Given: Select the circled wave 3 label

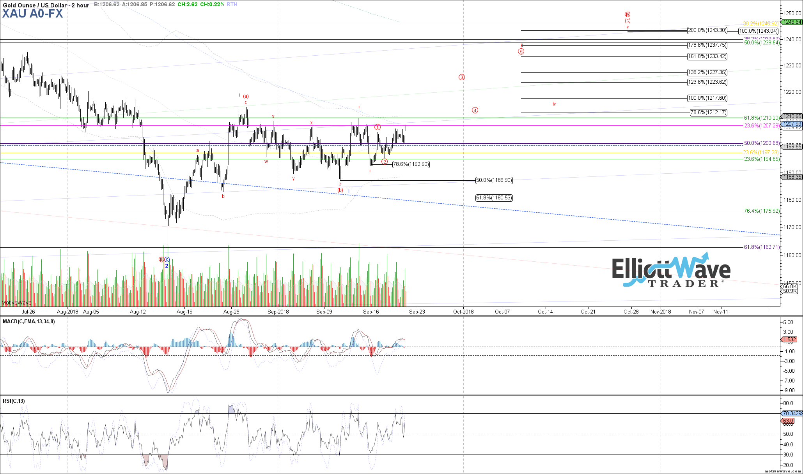Looking at the screenshot, I should [462, 77].
